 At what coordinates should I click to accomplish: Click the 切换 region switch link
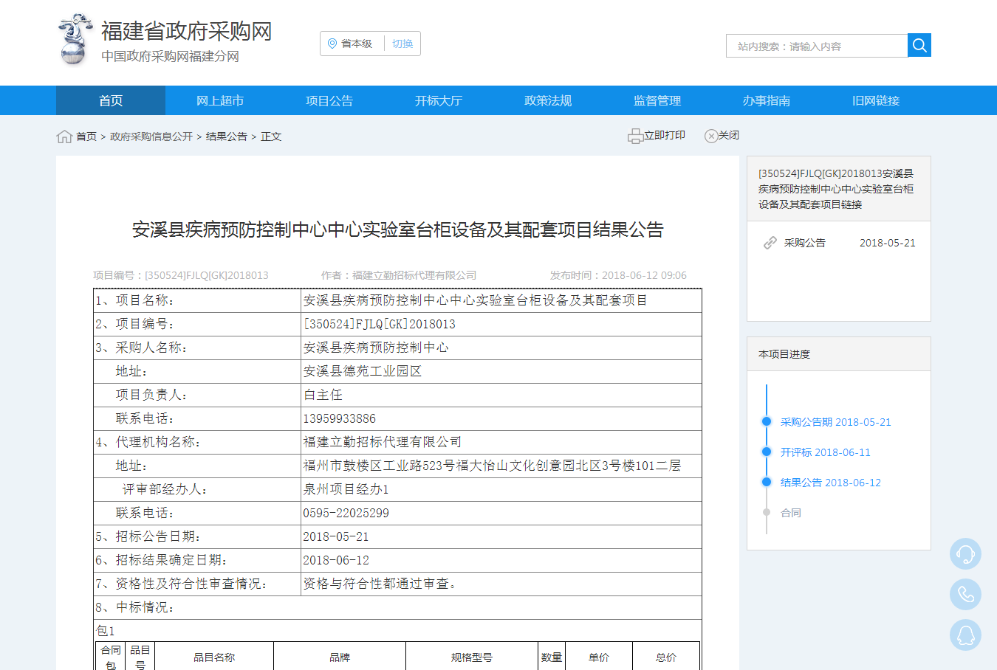tap(402, 44)
